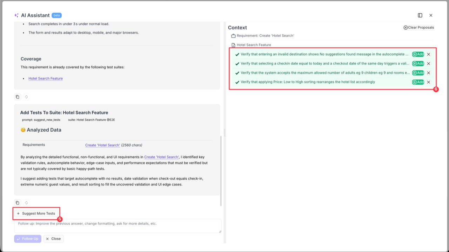Image resolution: width=449 pixels, height=252 pixels.
Task: Regenerate the Coverage answer
Action: coord(26,97)
